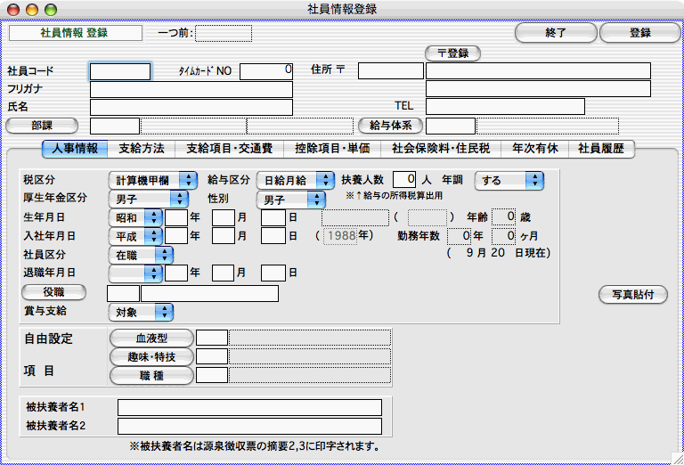This screenshot has height=465, width=684.
Task: Click the 終了 button
Action: coord(555,33)
